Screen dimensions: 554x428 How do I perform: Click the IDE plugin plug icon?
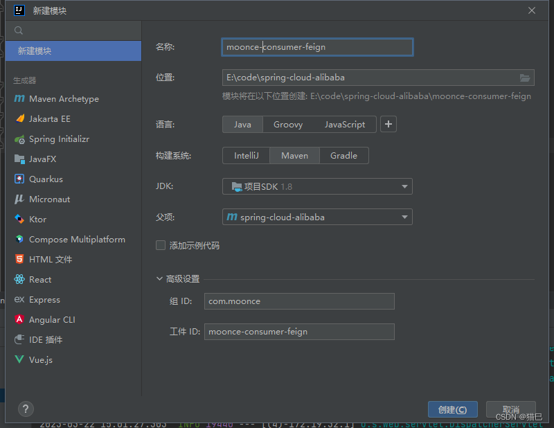(x=19, y=339)
